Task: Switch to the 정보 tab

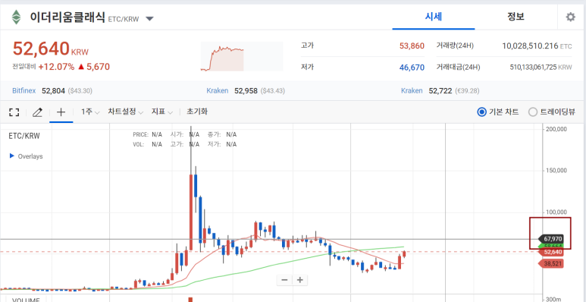Action: 515,17
